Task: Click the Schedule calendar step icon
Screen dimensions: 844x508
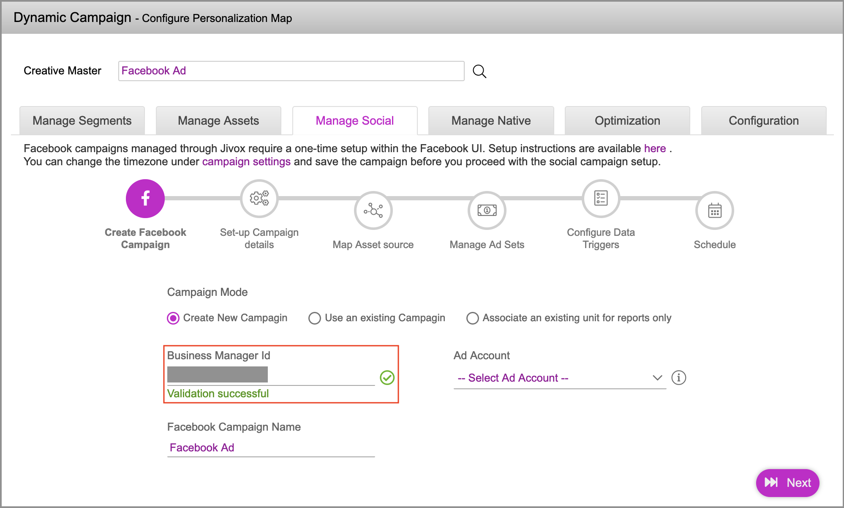Action: click(x=714, y=210)
